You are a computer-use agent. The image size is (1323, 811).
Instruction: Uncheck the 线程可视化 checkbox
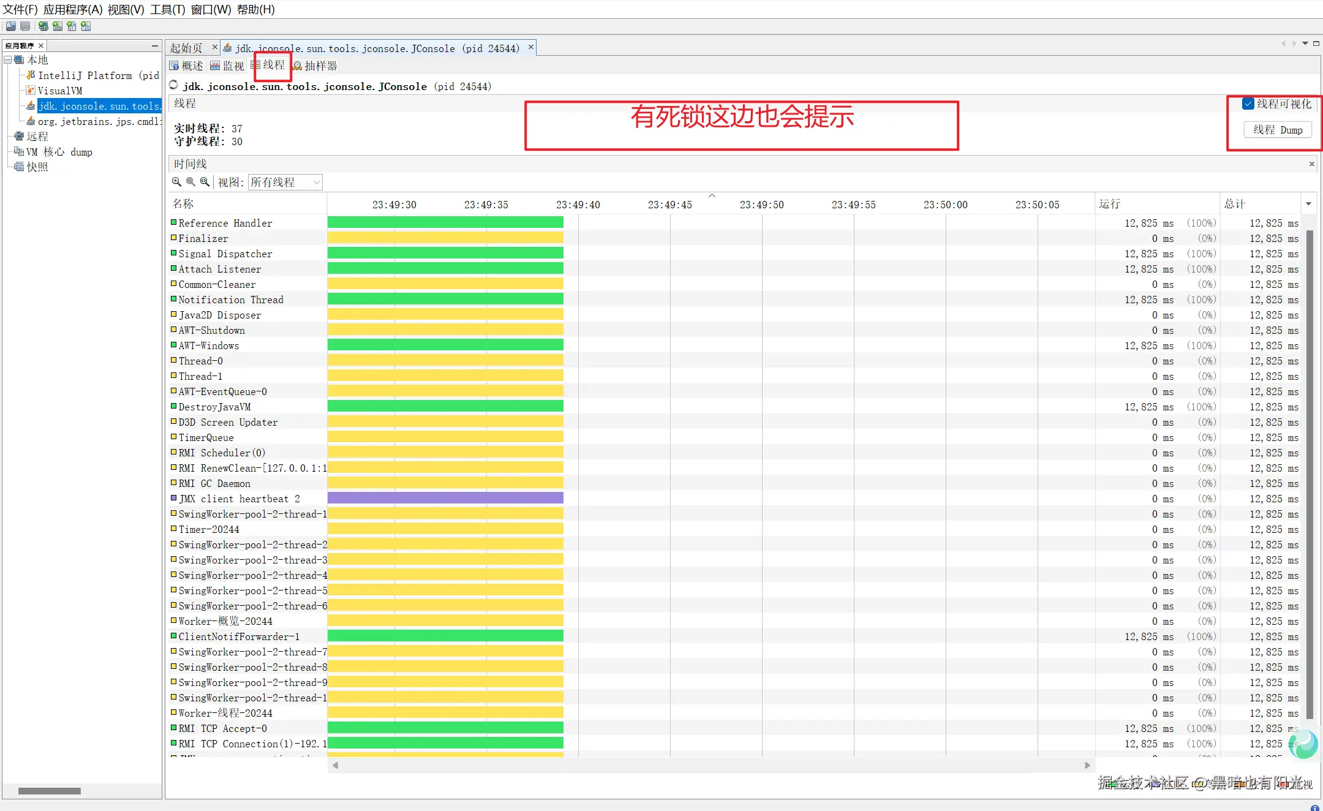click(1248, 104)
